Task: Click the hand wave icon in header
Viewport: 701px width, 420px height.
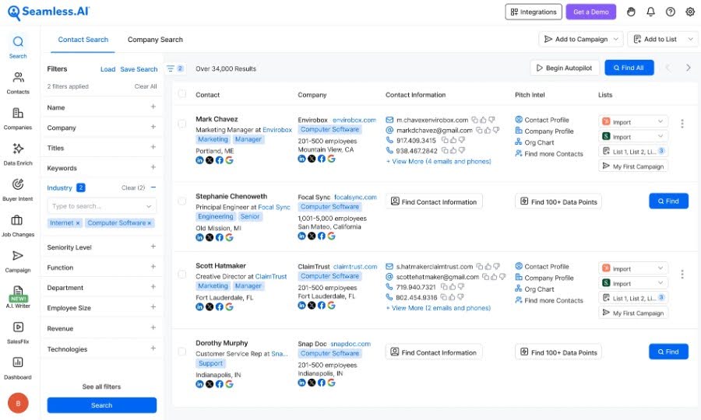Action: [x=631, y=12]
